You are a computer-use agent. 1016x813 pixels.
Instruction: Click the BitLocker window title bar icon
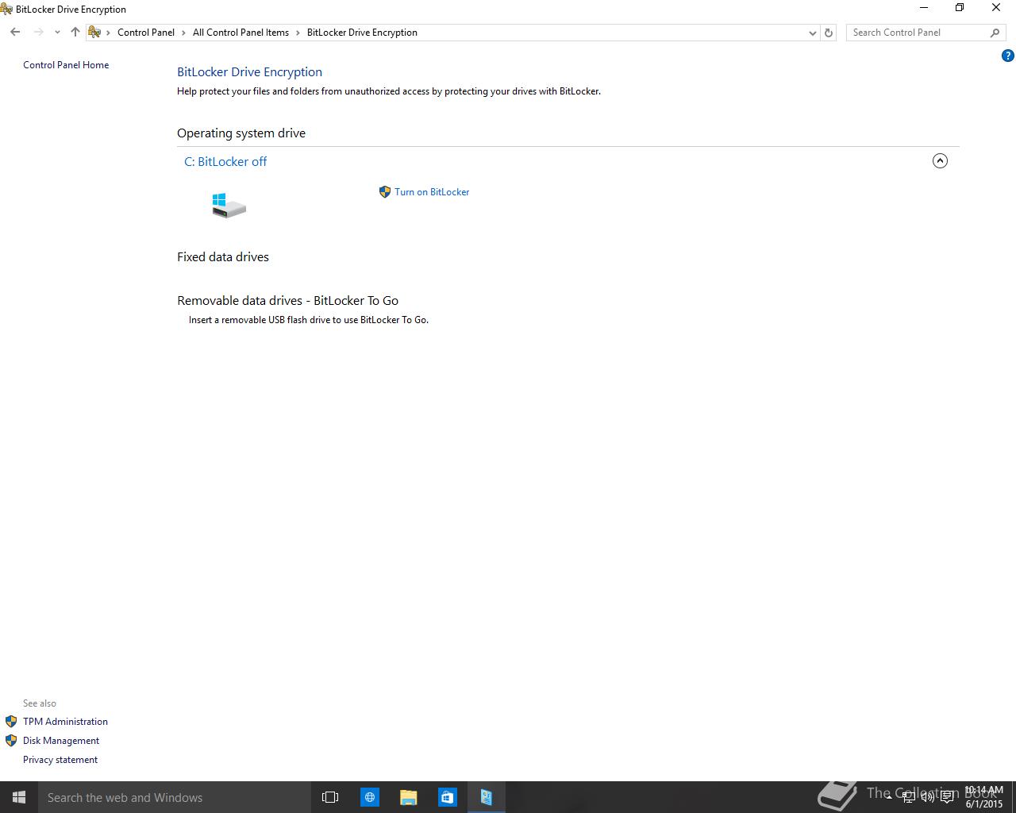[x=6, y=10]
